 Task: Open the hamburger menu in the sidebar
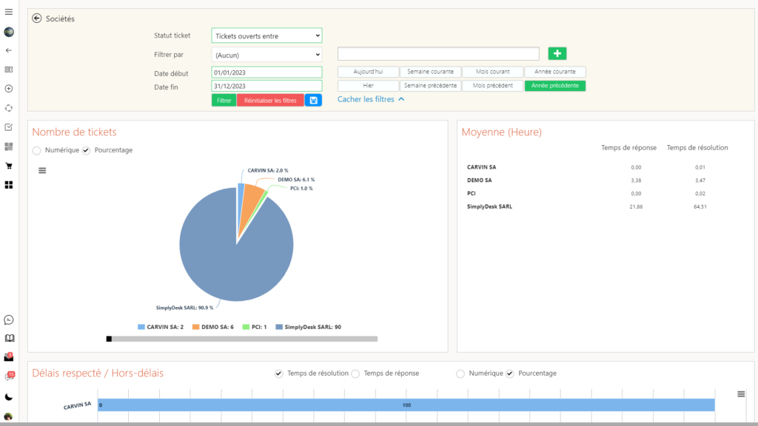[9, 12]
